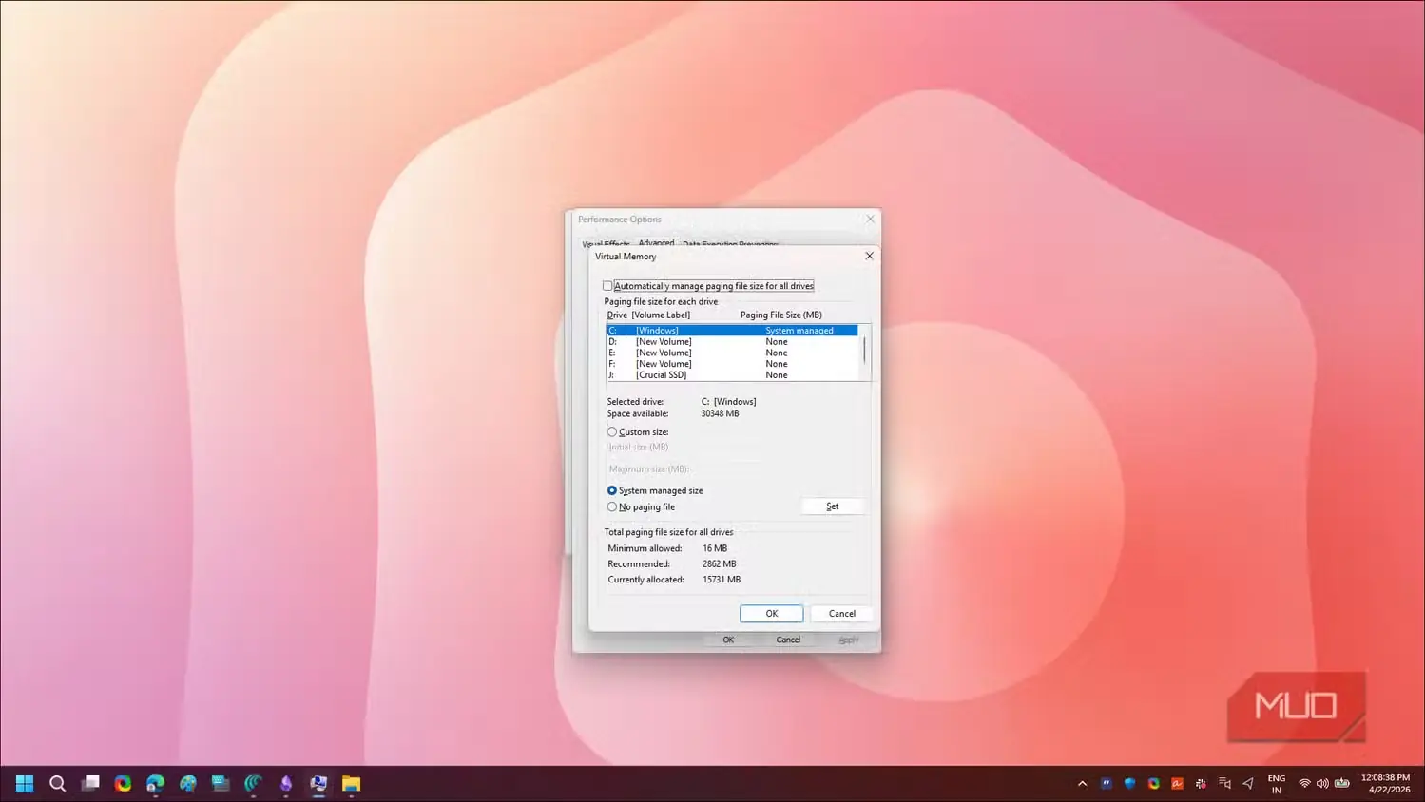The image size is (1425, 802).
Task: Click the multicolored ring icon in the system tray
Action: point(1153,784)
